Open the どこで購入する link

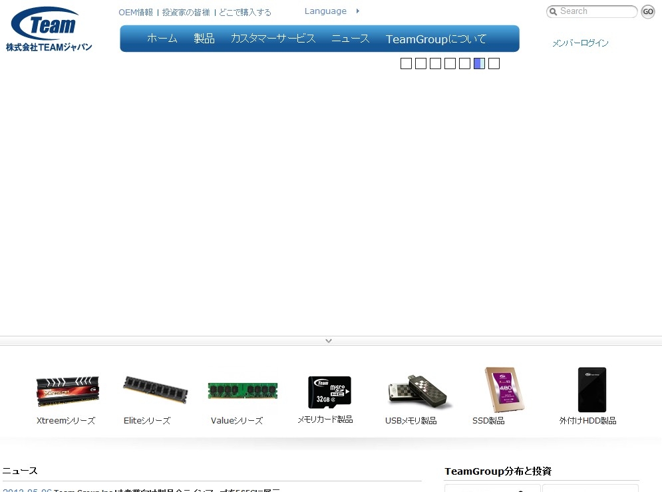tap(245, 12)
